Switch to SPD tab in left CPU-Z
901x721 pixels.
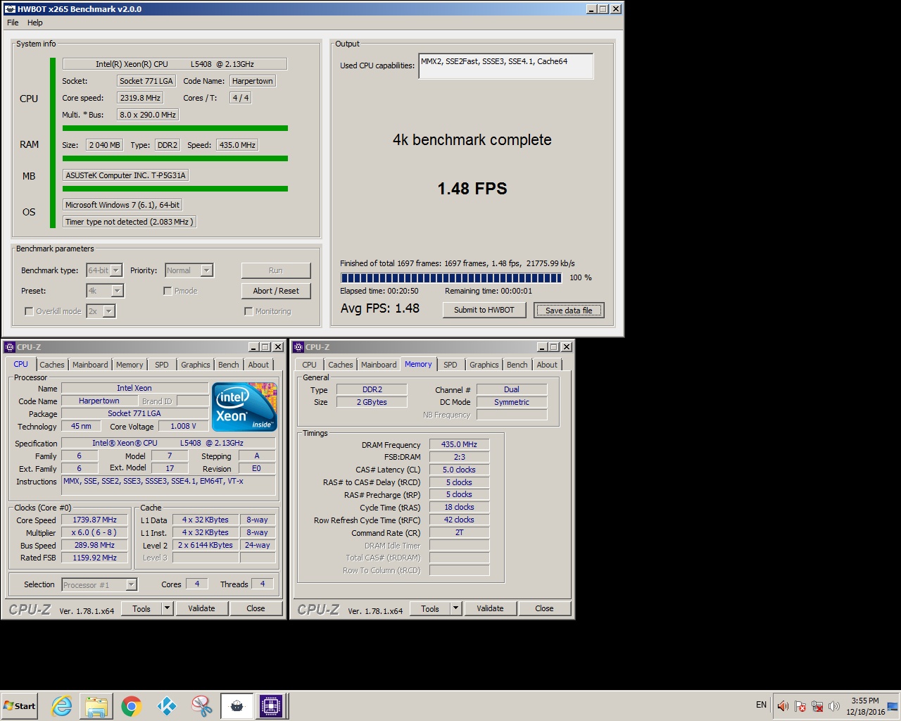point(162,365)
